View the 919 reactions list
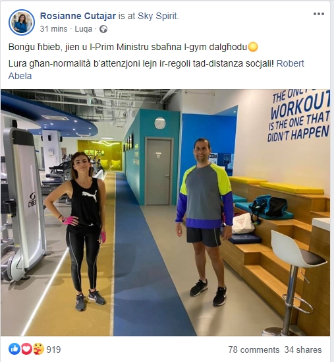The height and width of the screenshot is (362, 334). click(x=53, y=349)
